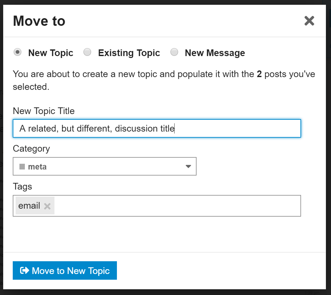Click the email tag label
The image size is (331, 295).
click(29, 206)
